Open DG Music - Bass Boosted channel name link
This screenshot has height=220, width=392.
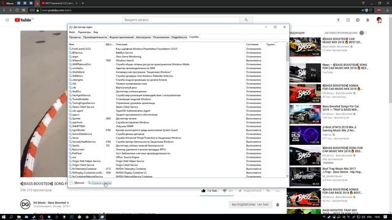click(50, 202)
